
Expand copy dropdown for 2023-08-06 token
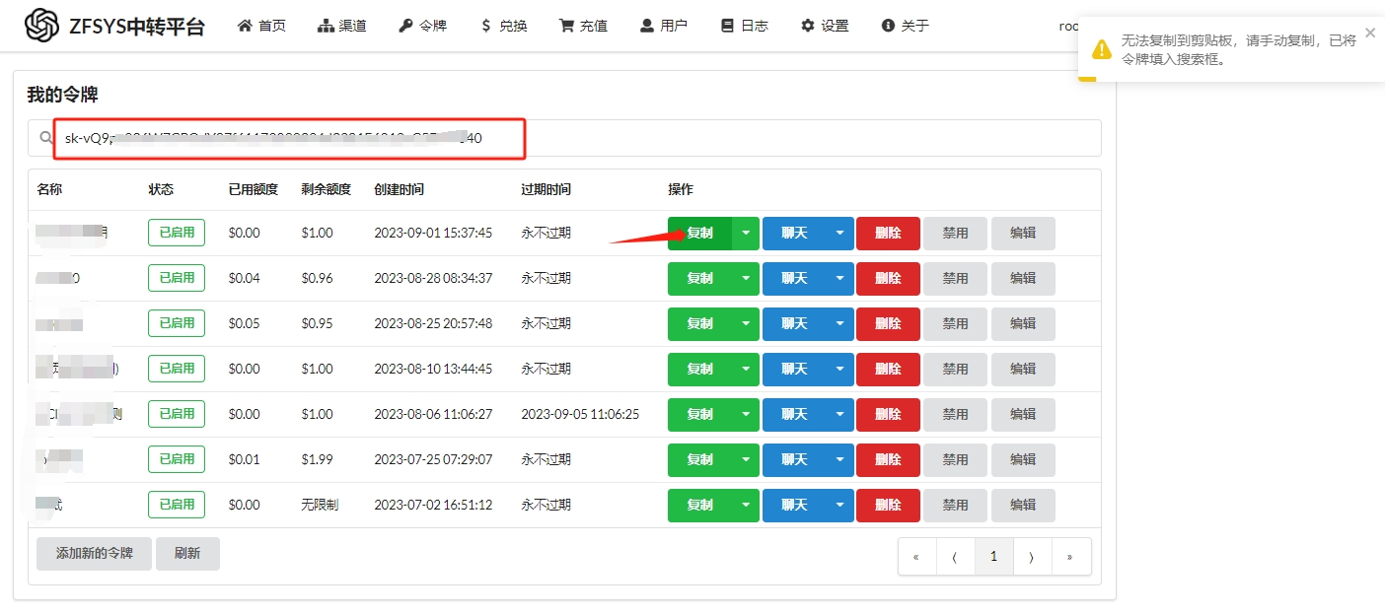pyautogui.click(x=746, y=415)
